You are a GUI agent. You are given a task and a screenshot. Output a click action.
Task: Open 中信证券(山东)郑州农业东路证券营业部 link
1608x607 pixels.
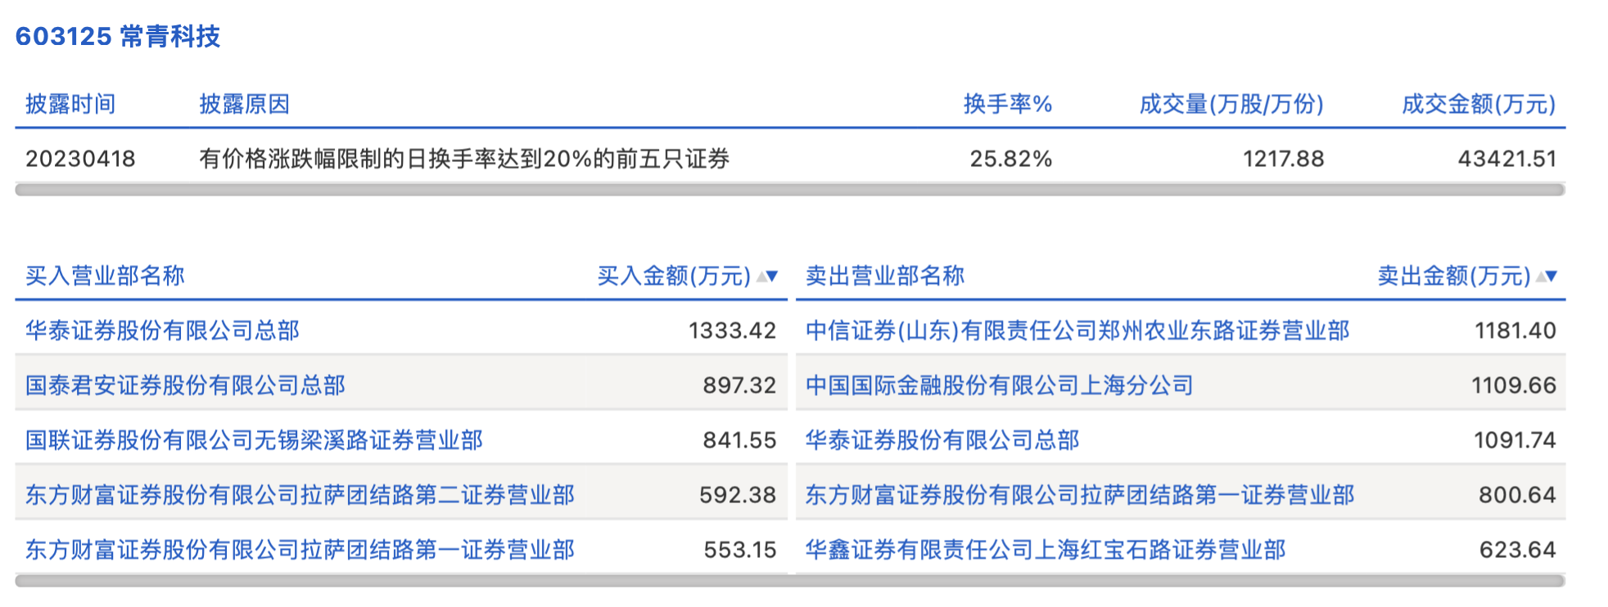click(x=1077, y=330)
